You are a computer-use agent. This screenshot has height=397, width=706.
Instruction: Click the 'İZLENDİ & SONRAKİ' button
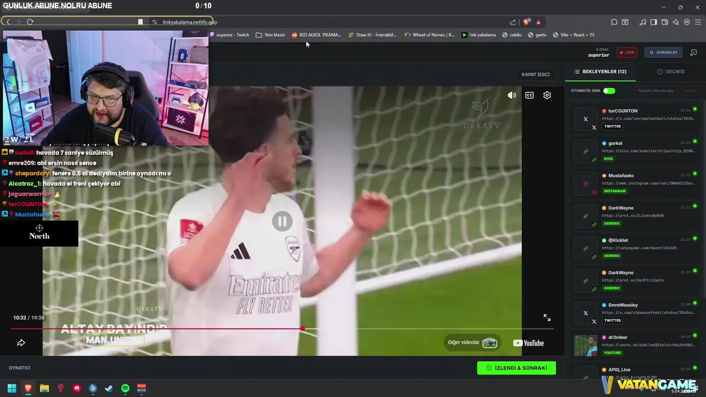516,368
